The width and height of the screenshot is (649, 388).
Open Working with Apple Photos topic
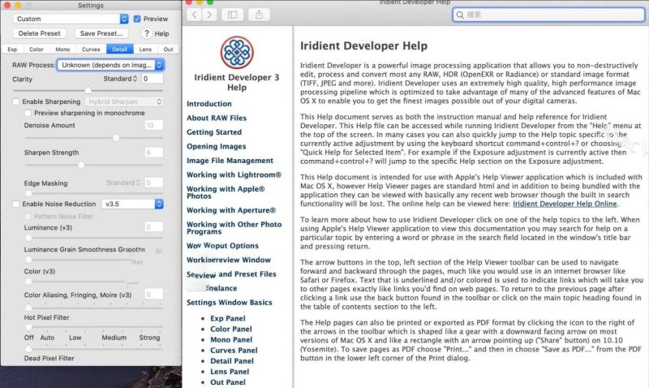(x=226, y=192)
